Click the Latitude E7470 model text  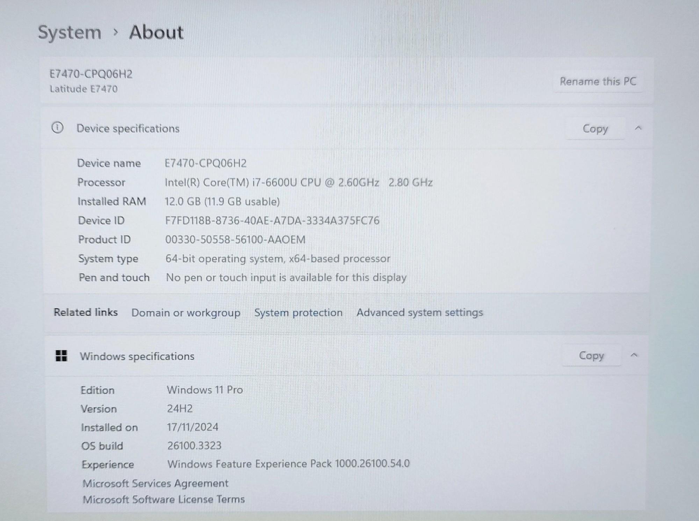pos(84,89)
